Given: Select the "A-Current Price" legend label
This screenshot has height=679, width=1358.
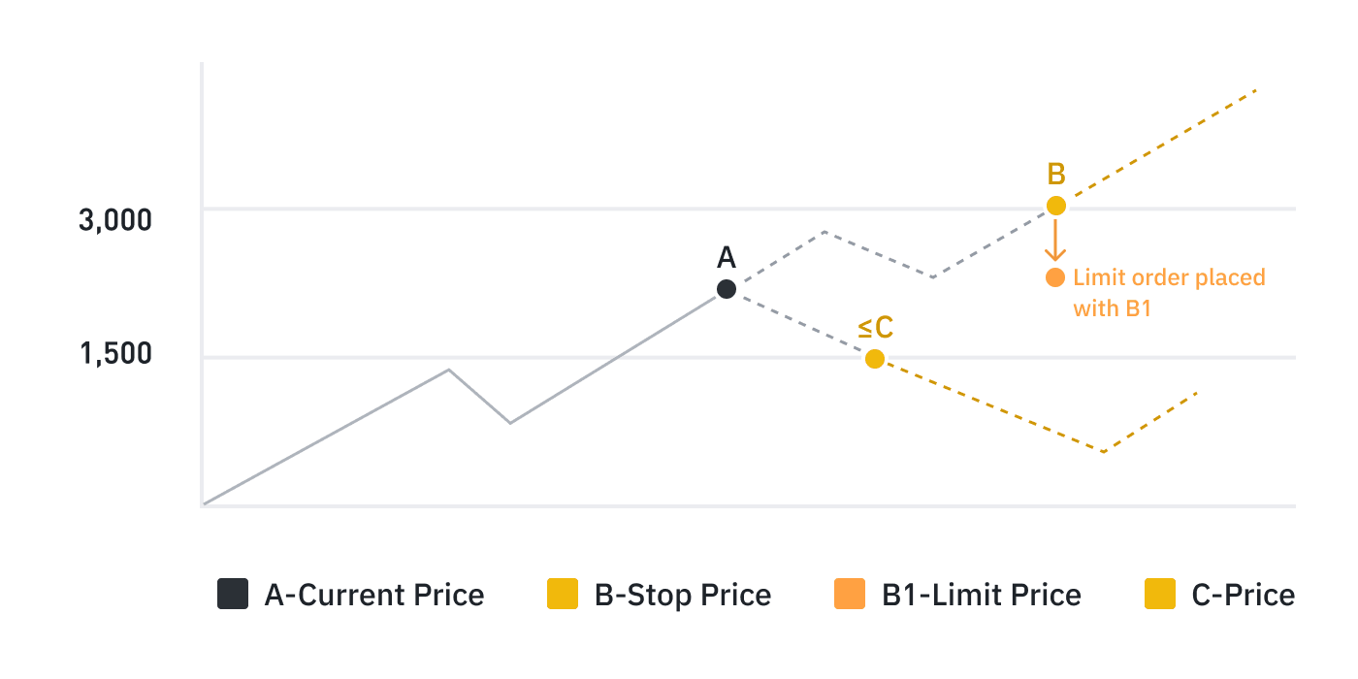Looking at the screenshot, I should coord(373,595).
